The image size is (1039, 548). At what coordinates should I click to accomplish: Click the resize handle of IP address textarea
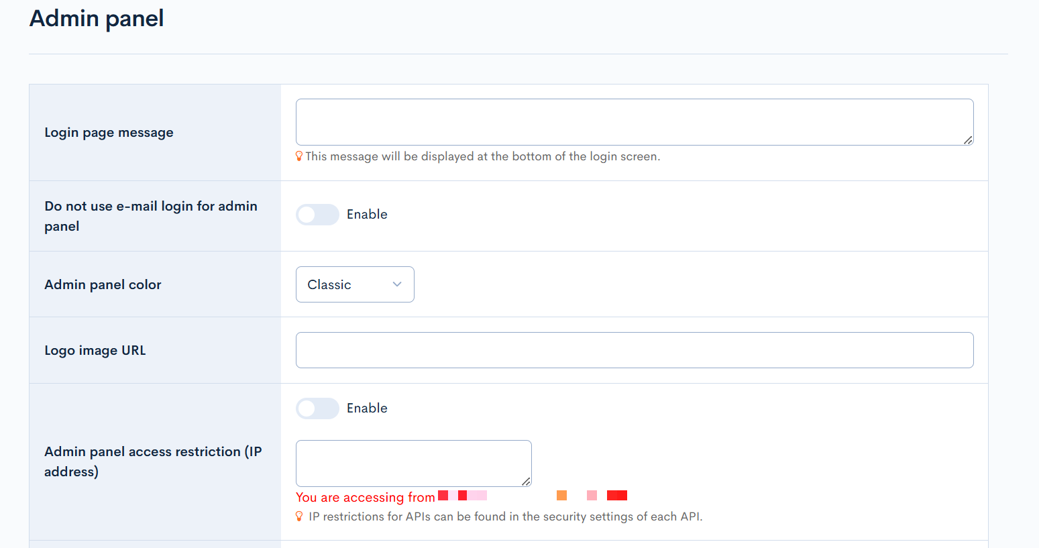(x=526, y=482)
